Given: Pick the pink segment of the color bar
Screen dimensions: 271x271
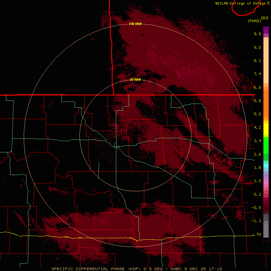Looking at the screenshot, I should tap(266, 182).
